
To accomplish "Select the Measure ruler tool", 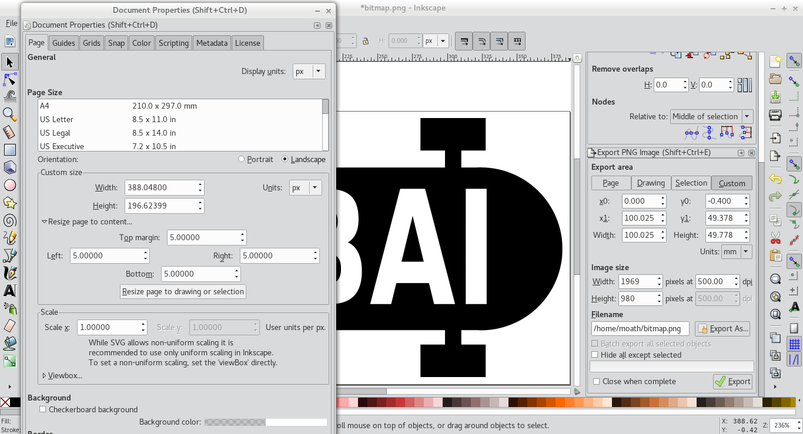I will [9, 132].
